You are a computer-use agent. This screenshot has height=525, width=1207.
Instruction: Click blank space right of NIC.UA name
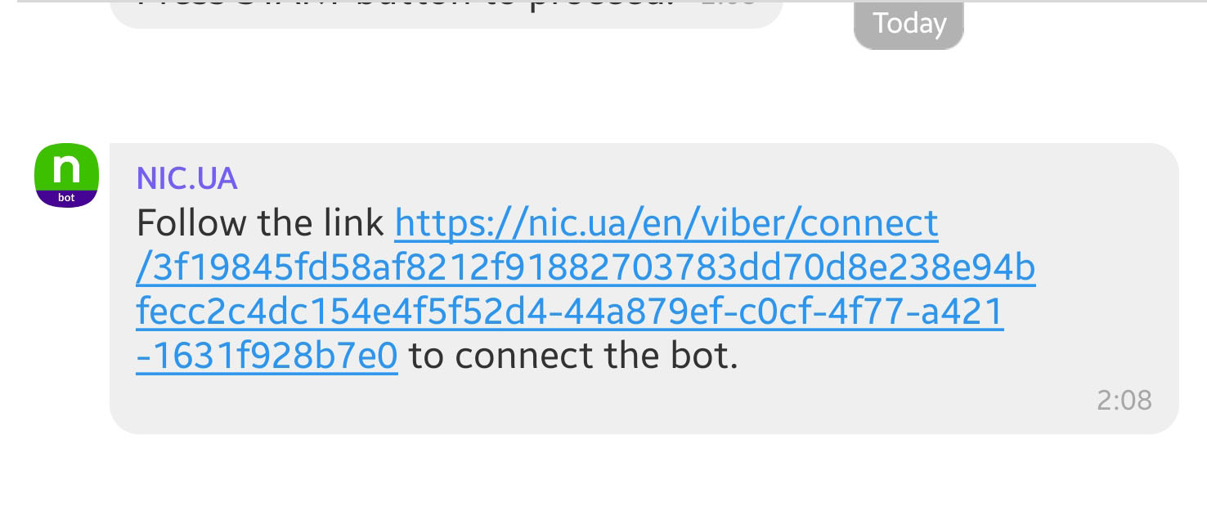[654, 178]
